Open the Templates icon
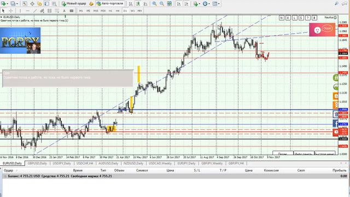The image size is (350, 197). (214, 4)
